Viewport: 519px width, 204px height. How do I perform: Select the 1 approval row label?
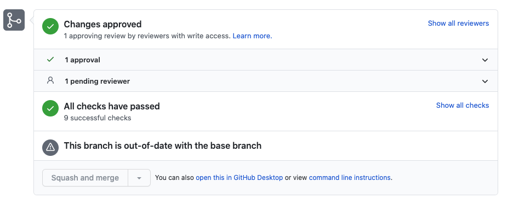(82, 60)
